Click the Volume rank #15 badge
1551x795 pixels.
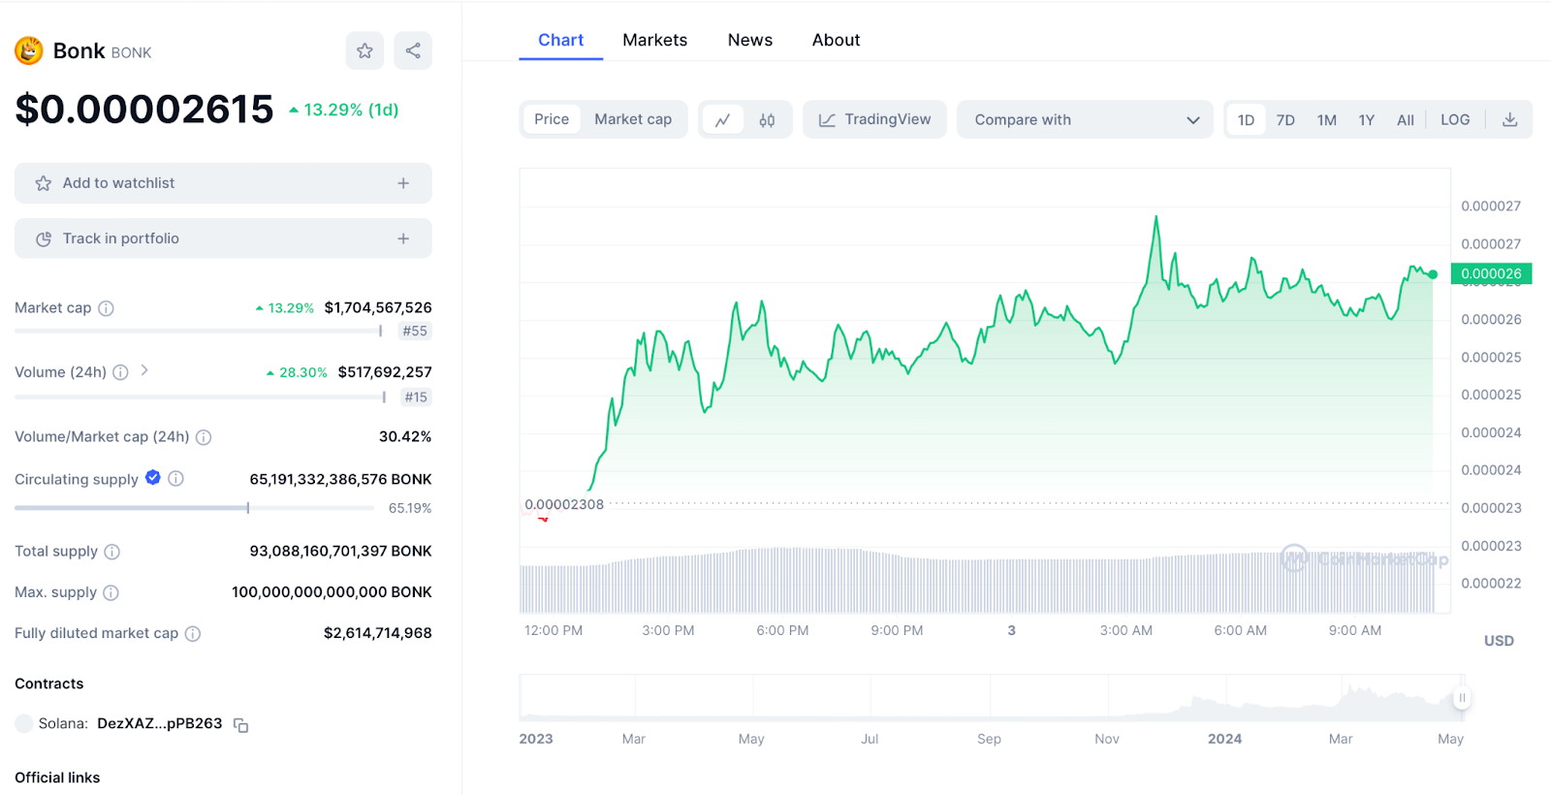coord(416,397)
